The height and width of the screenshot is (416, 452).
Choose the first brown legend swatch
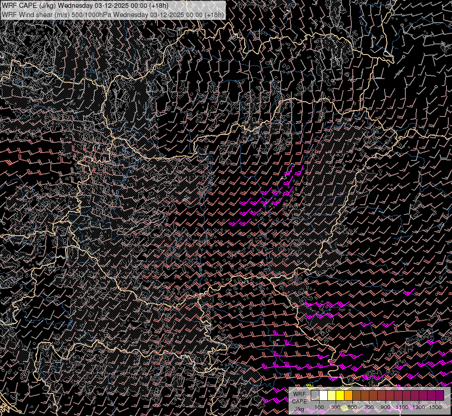(x=357, y=396)
